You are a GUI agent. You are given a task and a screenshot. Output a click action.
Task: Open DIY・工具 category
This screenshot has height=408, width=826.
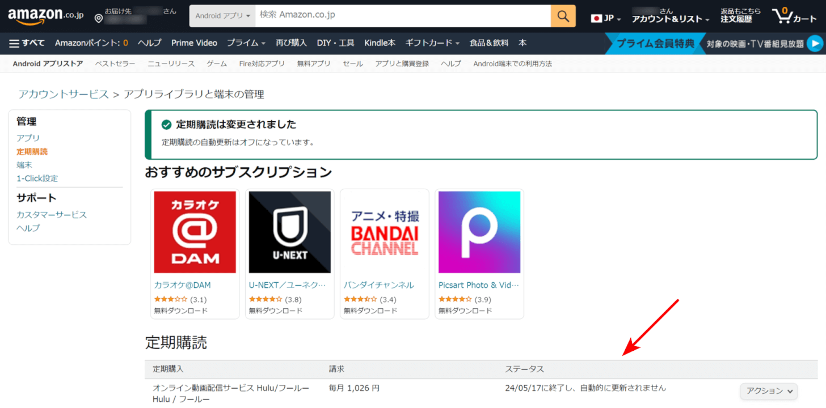pos(335,43)
